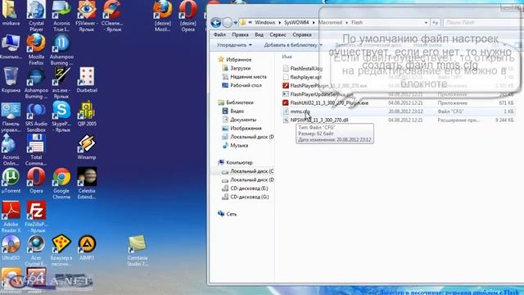This screenshot has height=295, width=524.
Task: Open Ashampoo Burning icon beside Firefox
Action: 61,49
